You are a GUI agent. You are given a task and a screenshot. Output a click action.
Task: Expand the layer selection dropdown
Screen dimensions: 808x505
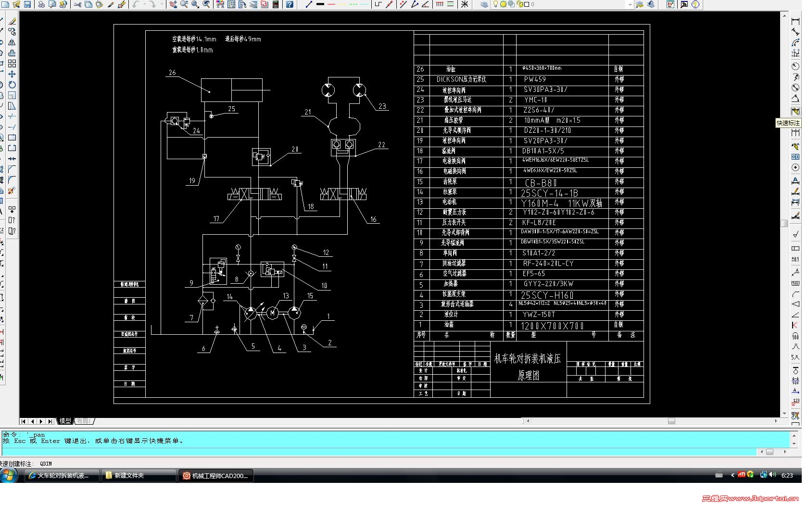[630, 4]
